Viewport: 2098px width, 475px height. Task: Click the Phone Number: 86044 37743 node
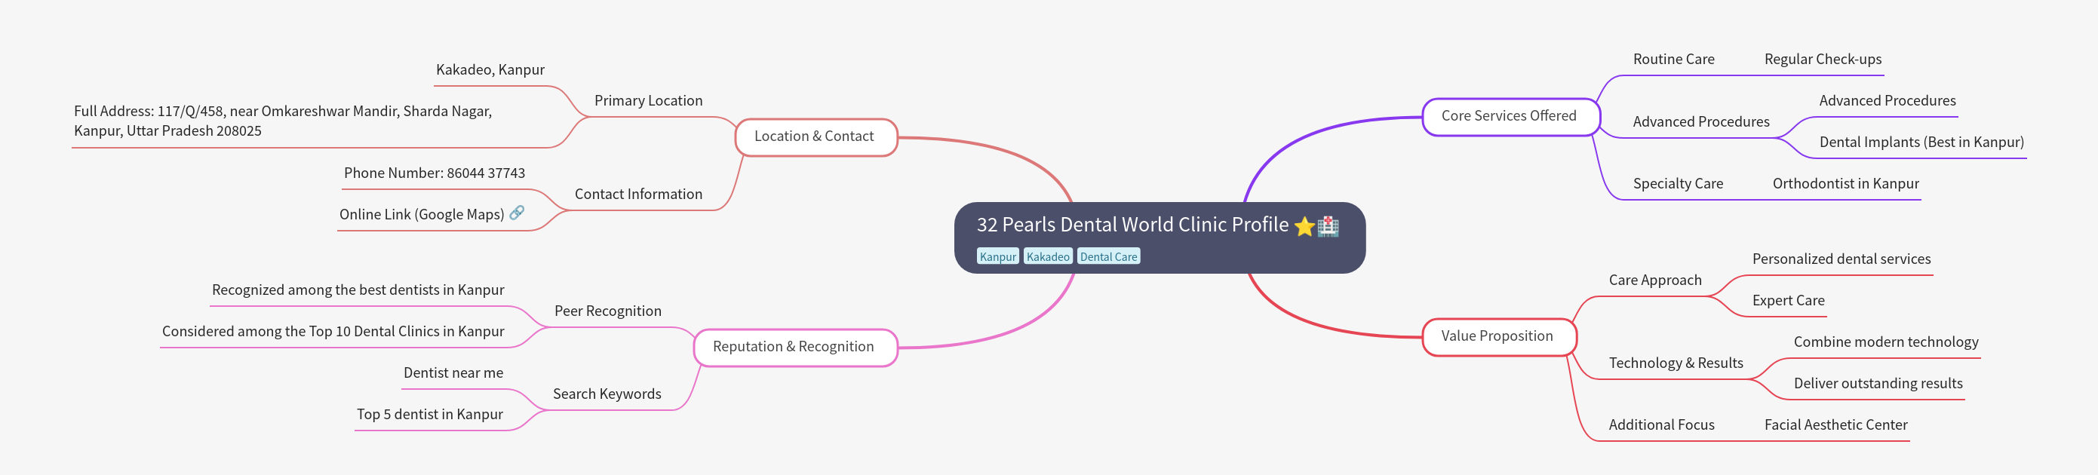point(434,173)
